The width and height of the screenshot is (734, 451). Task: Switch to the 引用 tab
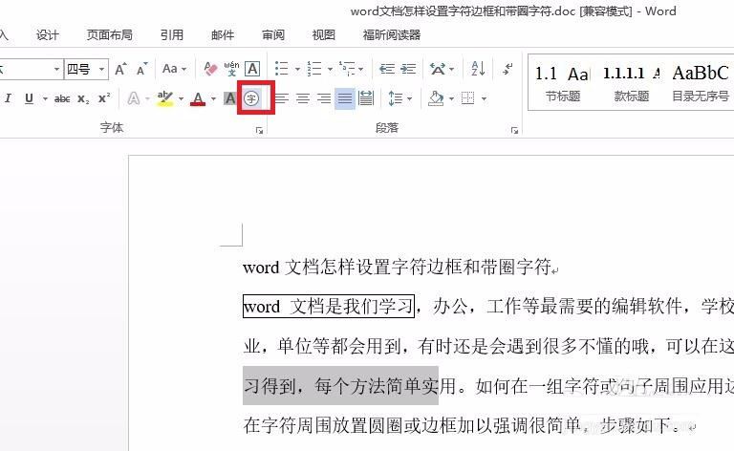pyautogui.click(x=171, y=34)
